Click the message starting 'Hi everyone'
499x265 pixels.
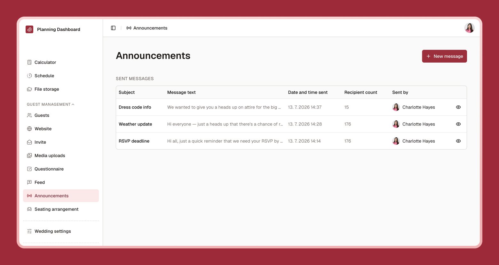point(225,124)
